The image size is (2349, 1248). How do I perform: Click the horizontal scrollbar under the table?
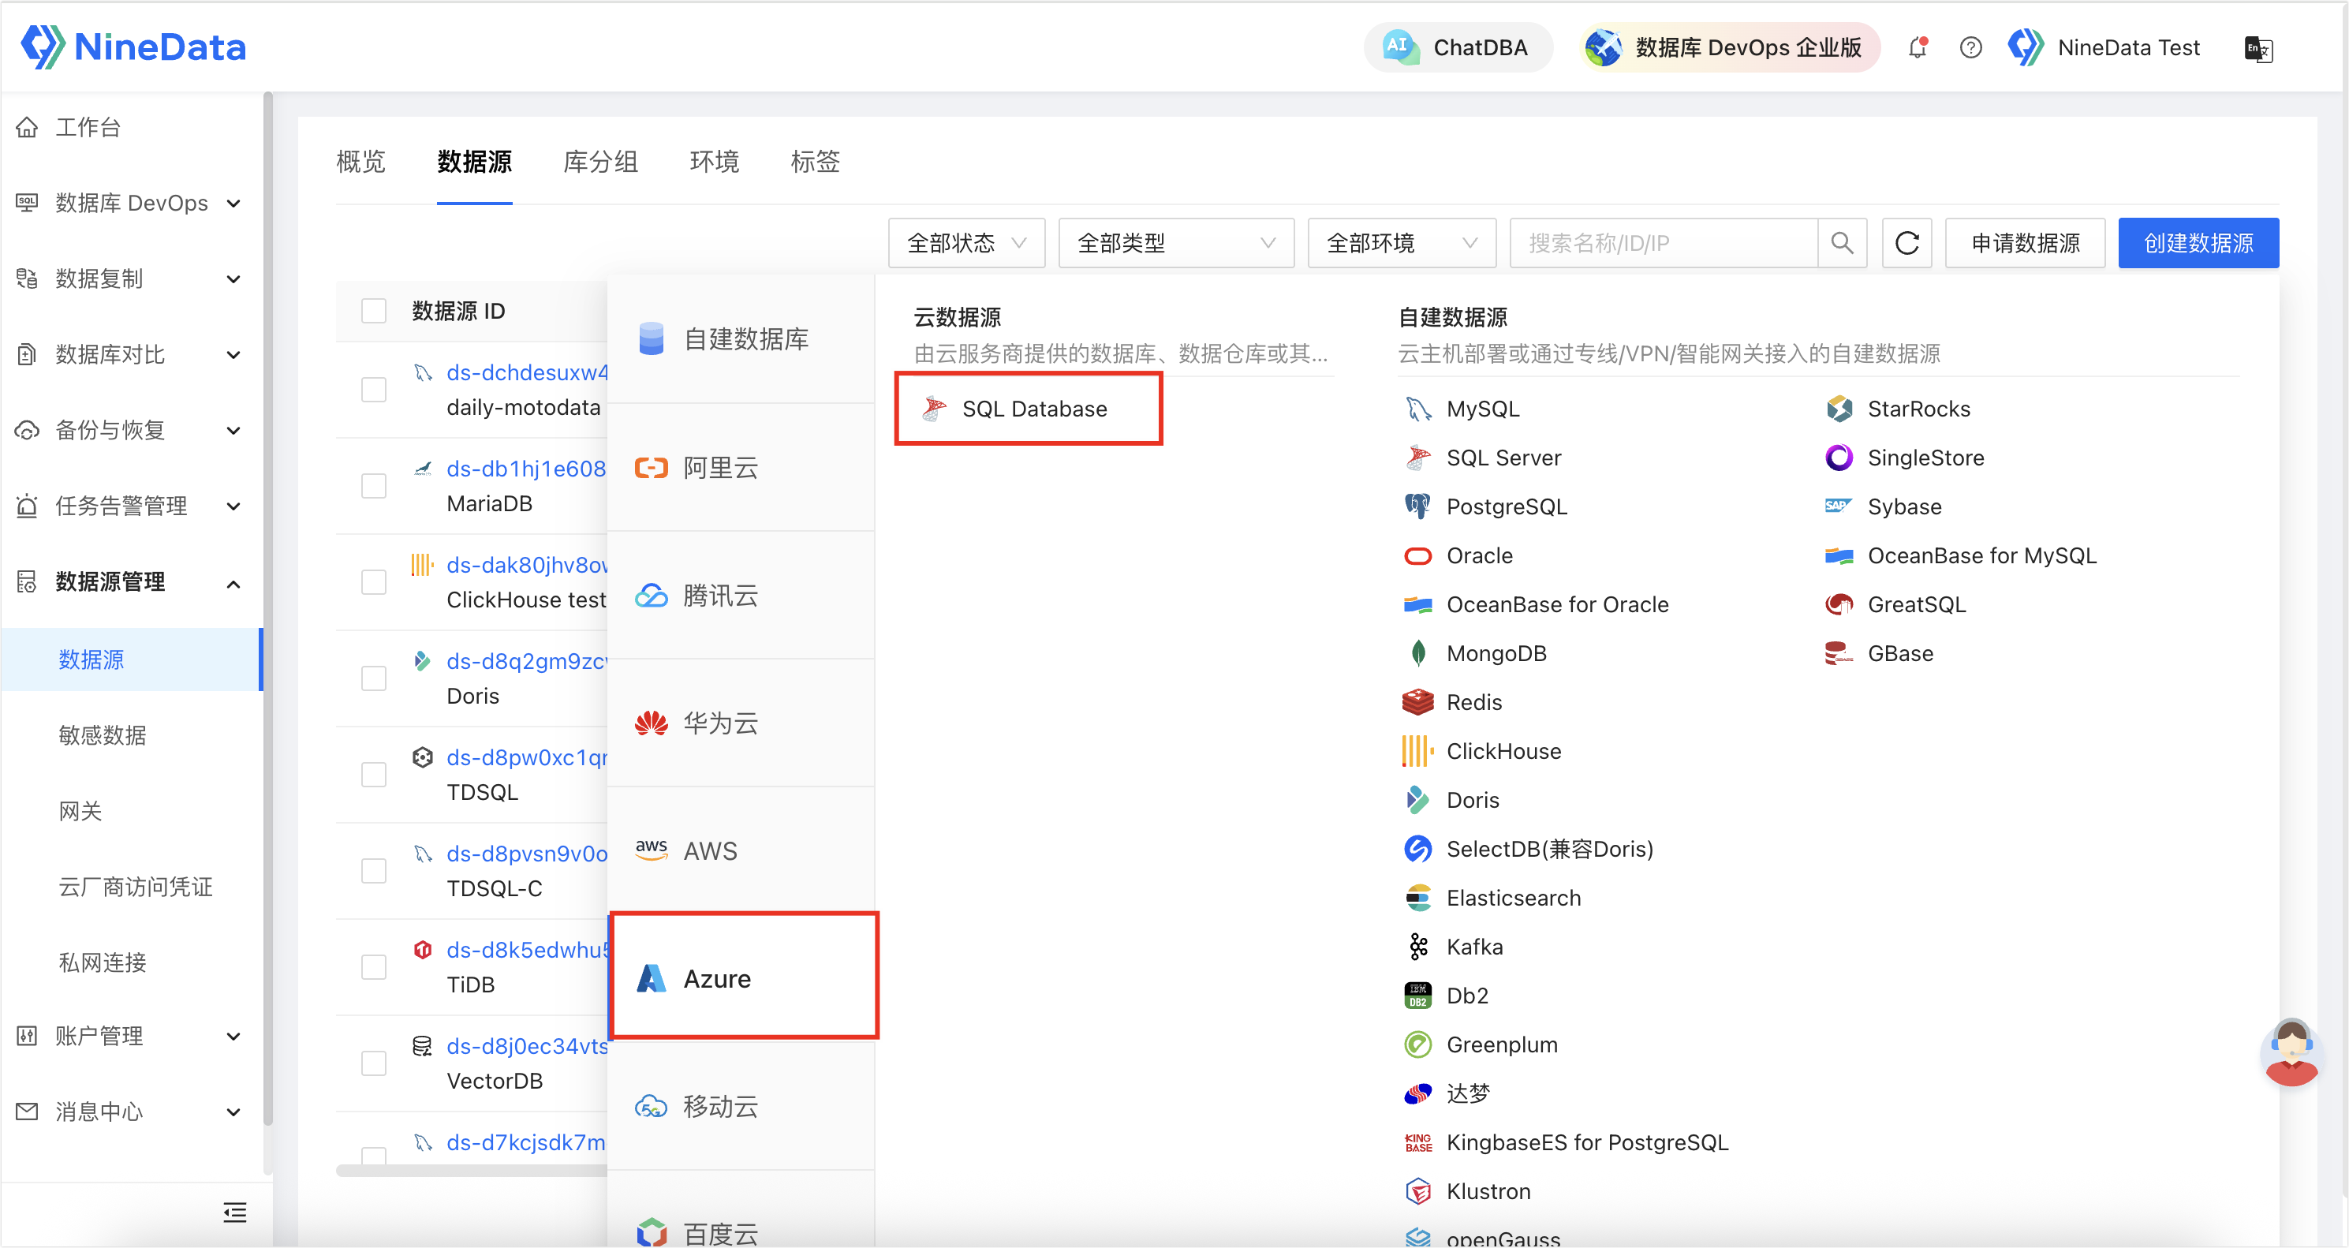[x=472, y=1171]
